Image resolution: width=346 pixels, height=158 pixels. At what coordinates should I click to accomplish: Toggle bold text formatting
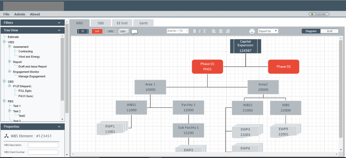click(x=194, y=31)
